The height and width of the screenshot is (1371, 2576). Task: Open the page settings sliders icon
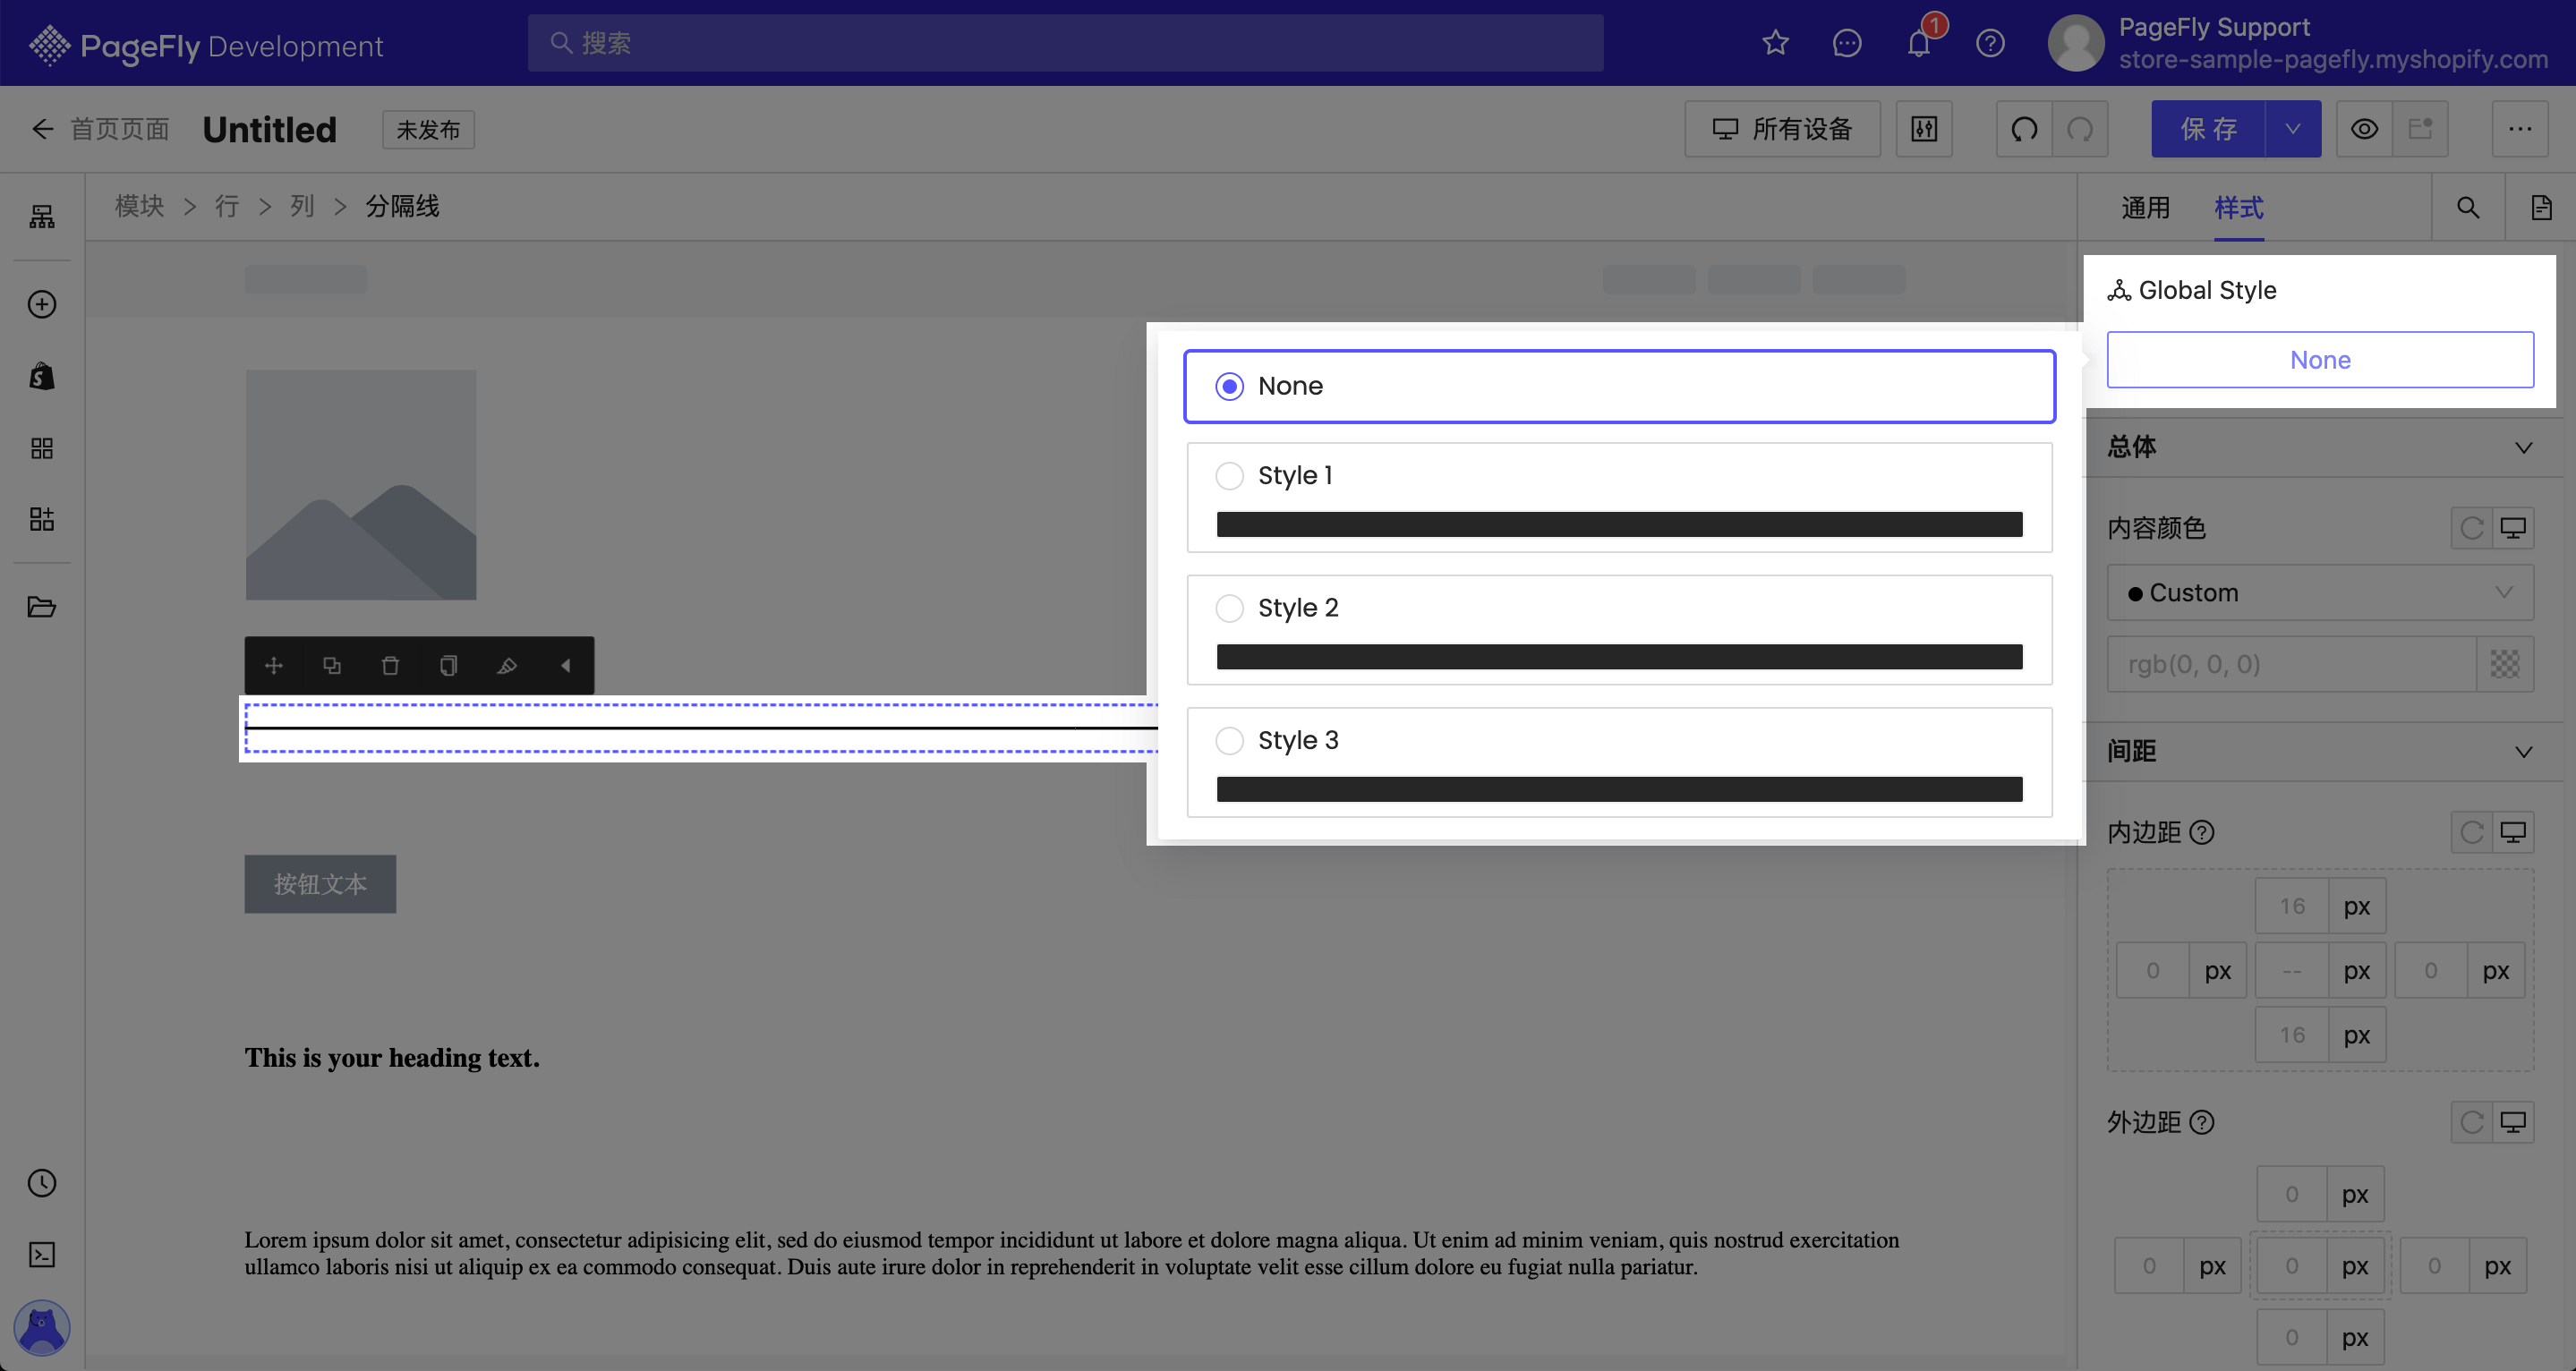(1924, 129)
